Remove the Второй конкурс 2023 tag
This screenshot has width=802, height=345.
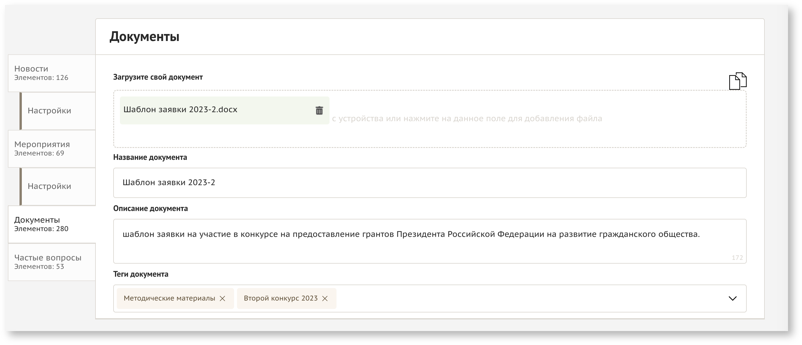pyautogui.click(x=325, y=298)
